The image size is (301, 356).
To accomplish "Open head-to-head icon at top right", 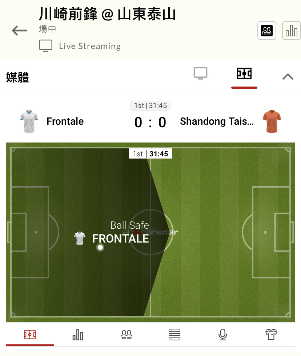I will [x=267, y=31].
